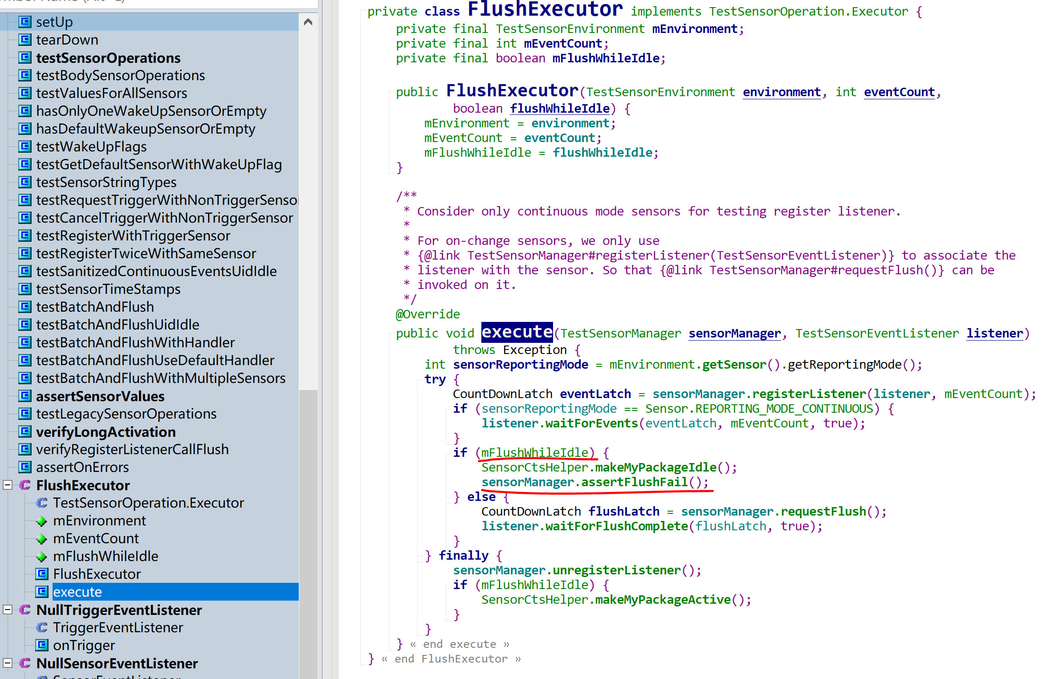Collapse the FlushExecutor tree node

pyautogui.click(x=8, y=485)
